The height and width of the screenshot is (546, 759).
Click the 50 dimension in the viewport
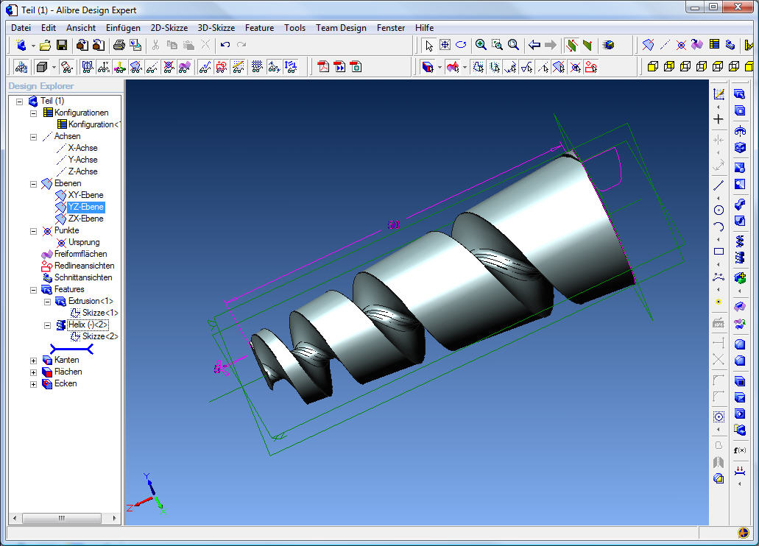point(394,224)
